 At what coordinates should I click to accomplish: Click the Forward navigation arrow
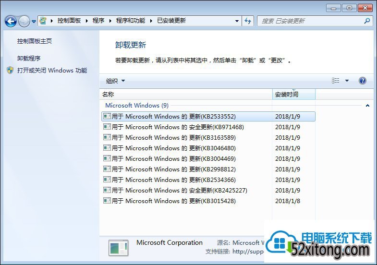click(x=24, y=21)
